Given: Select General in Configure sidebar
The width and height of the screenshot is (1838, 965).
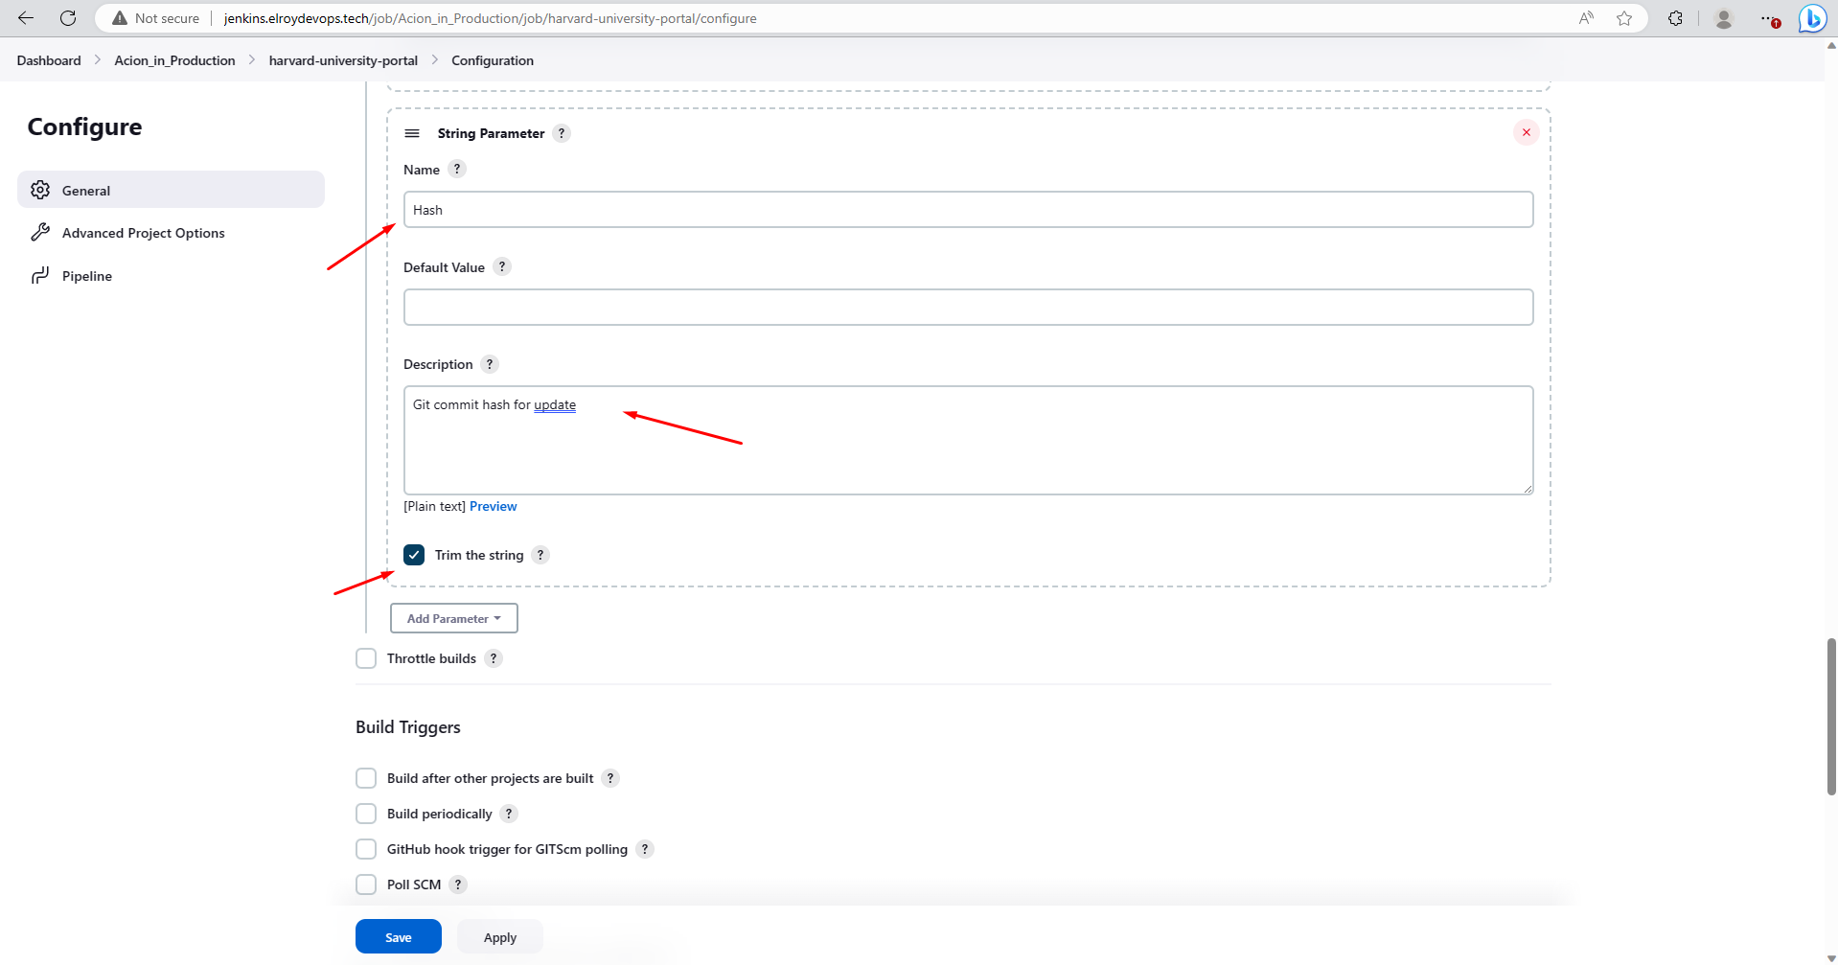Looking at the screenshot, I should click(x=171, y=190).
